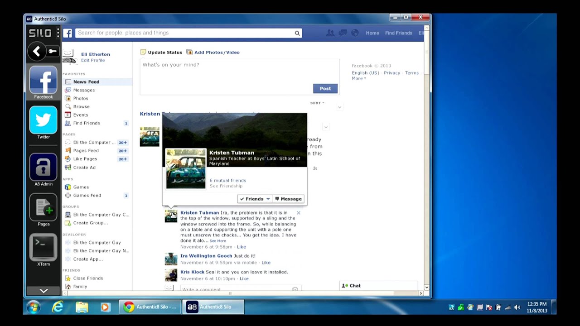The width and height of the screenshot is (580, 326).
Task: Open Privacy link in footer
Action: click(x=392, y=73)
